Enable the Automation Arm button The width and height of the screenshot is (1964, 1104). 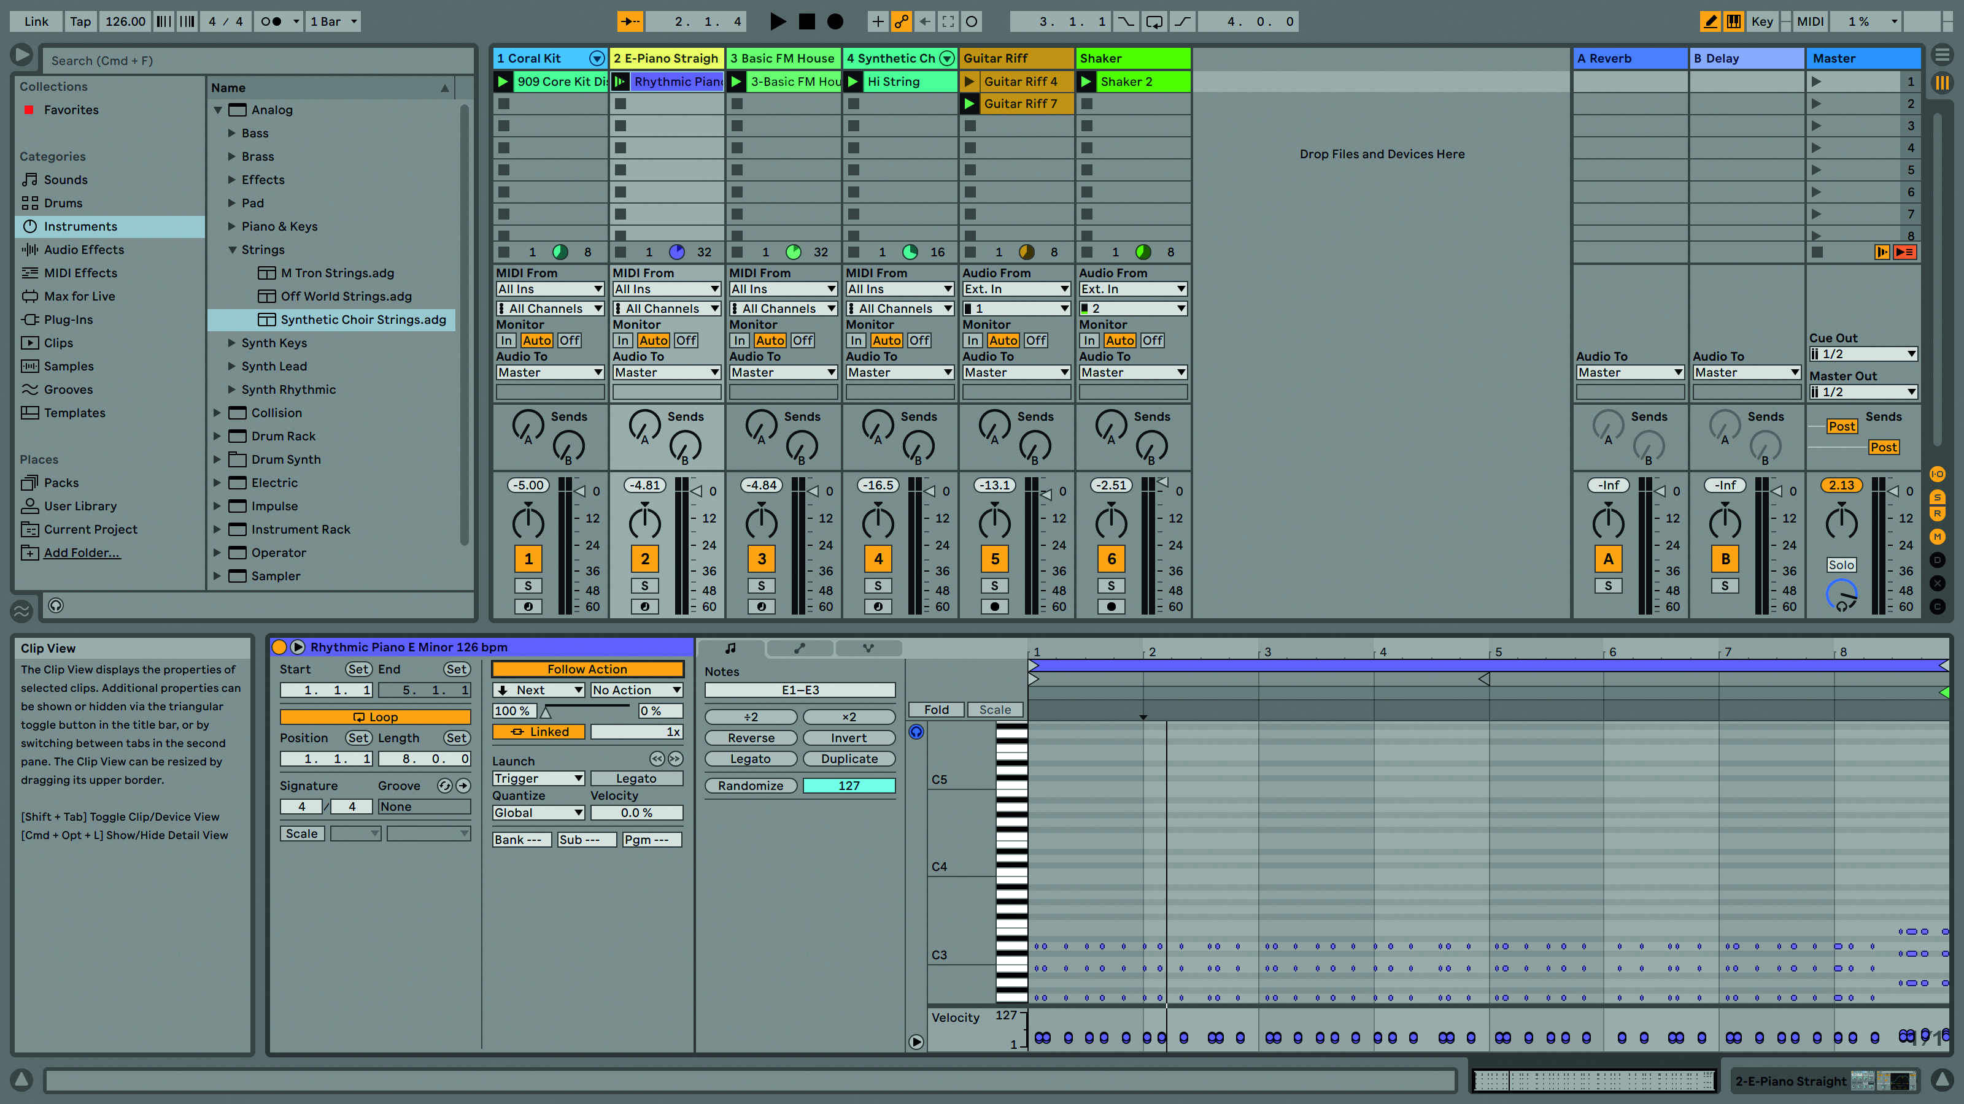click(x=901, y=21)
